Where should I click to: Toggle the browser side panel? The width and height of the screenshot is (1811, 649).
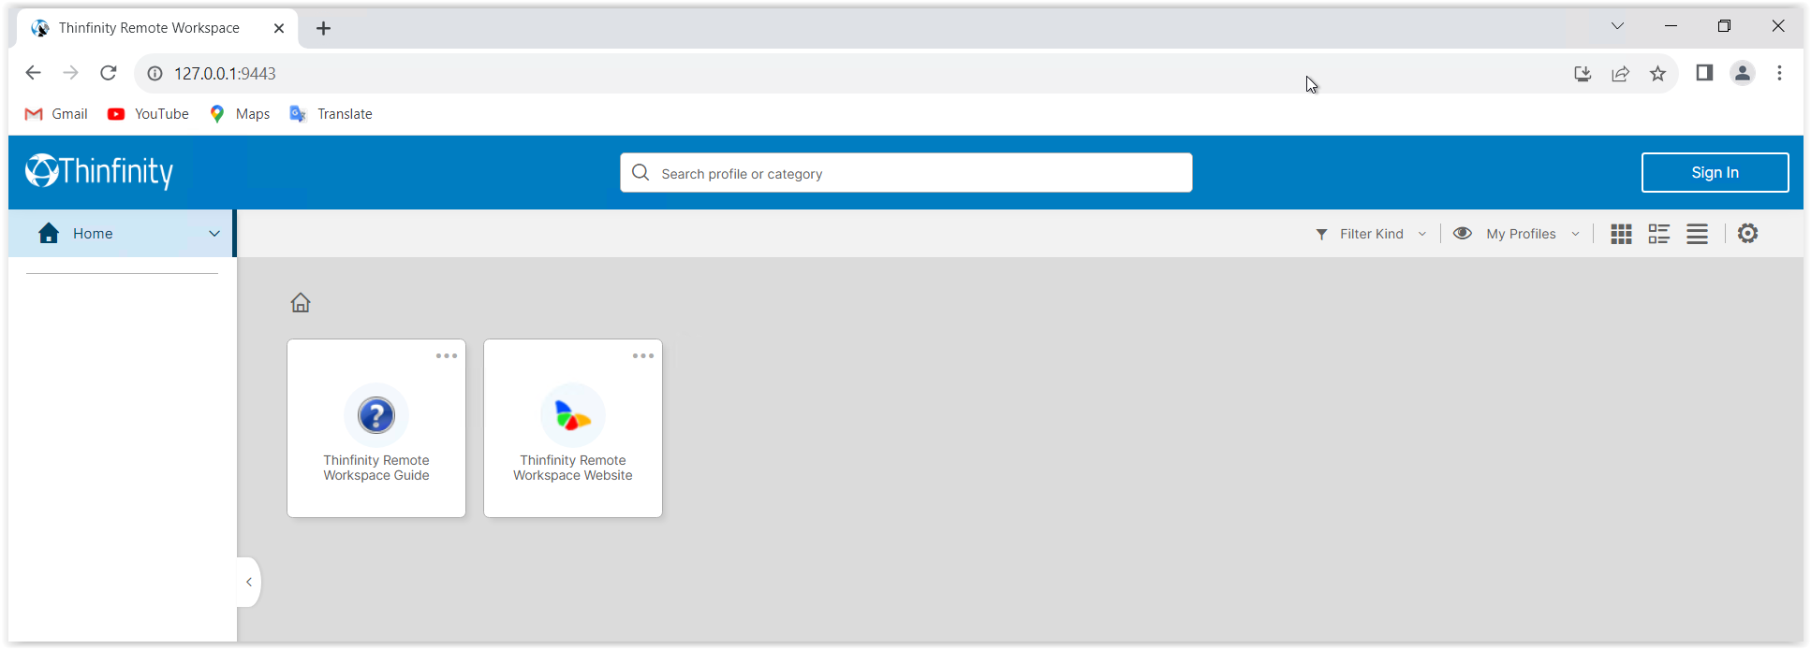[1704, 73]
